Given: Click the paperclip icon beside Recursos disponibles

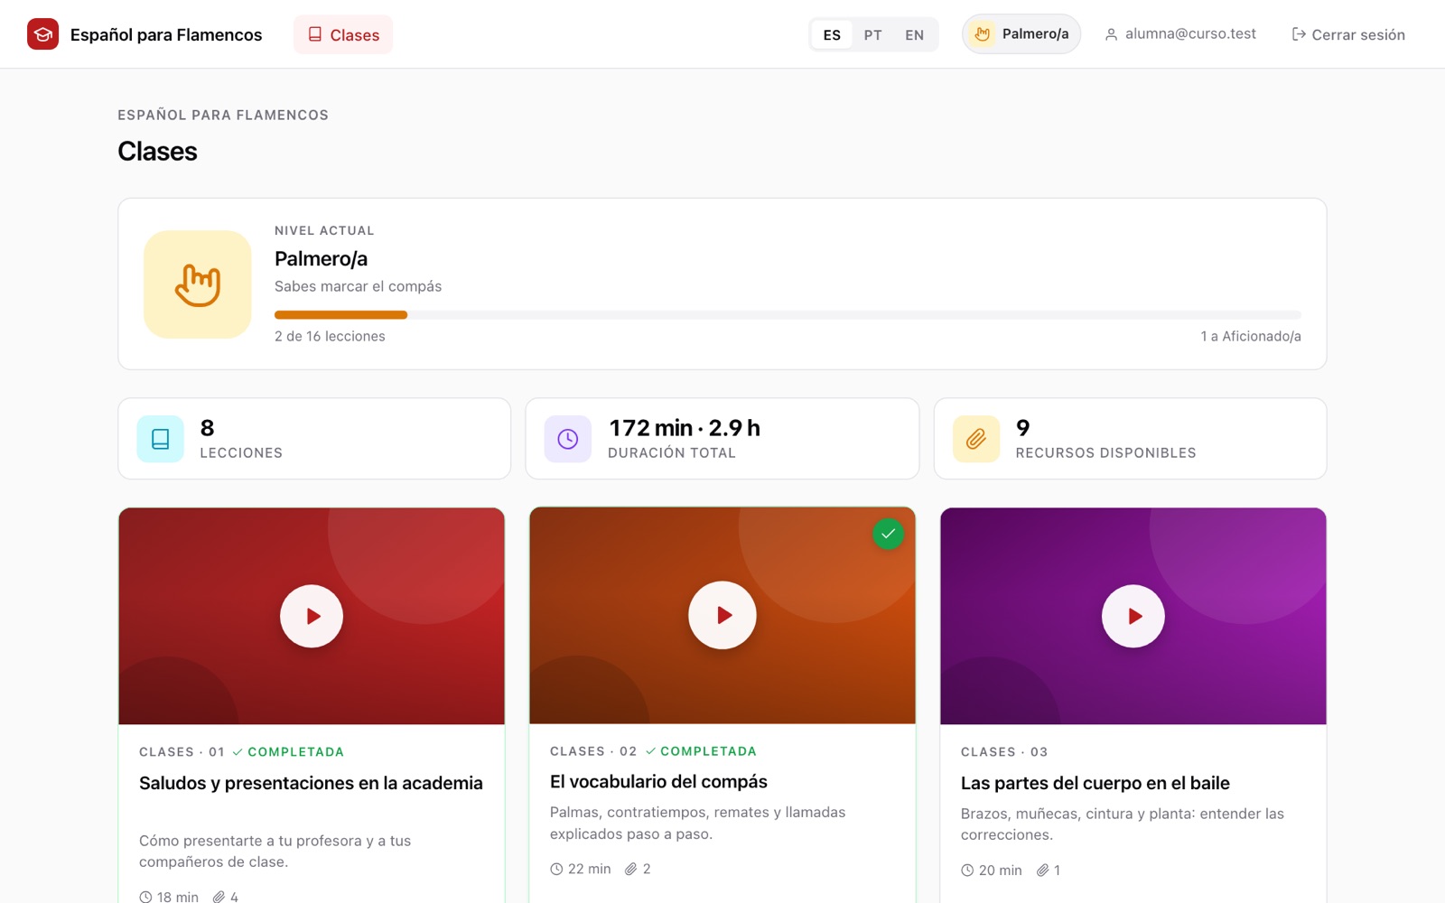Looking at the screenshot, I should [976, 439].
